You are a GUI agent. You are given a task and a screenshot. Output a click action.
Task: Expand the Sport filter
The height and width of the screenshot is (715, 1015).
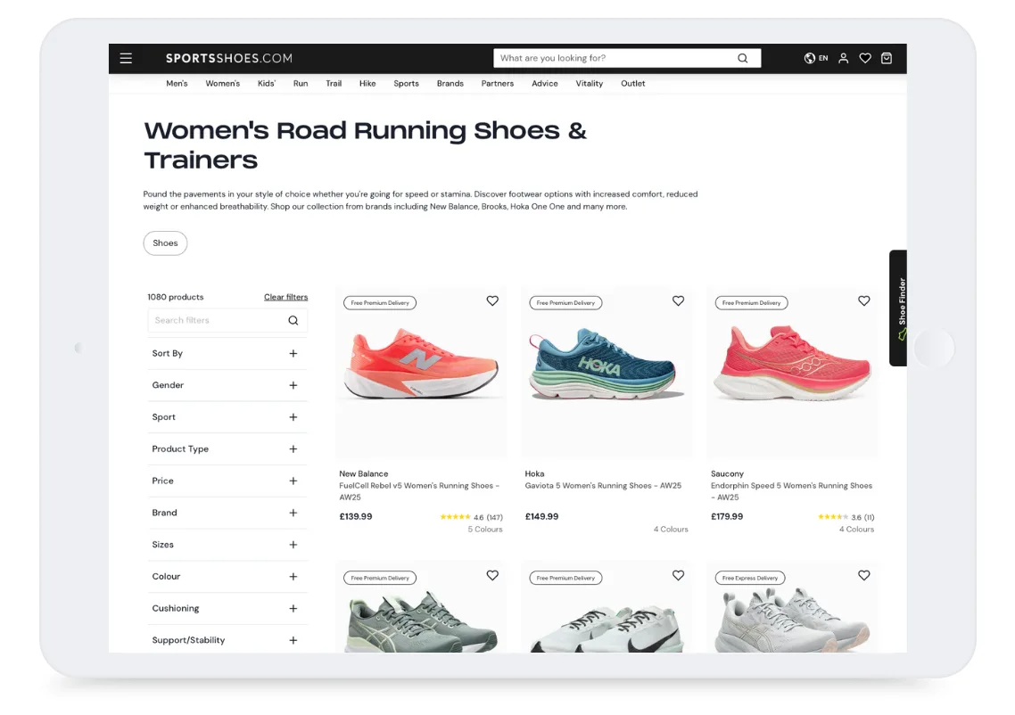point(227,417)
